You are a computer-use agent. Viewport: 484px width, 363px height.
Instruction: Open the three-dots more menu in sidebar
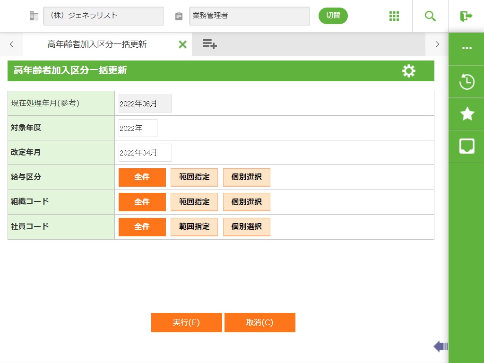pyautogui.click(x=467, y=48)
